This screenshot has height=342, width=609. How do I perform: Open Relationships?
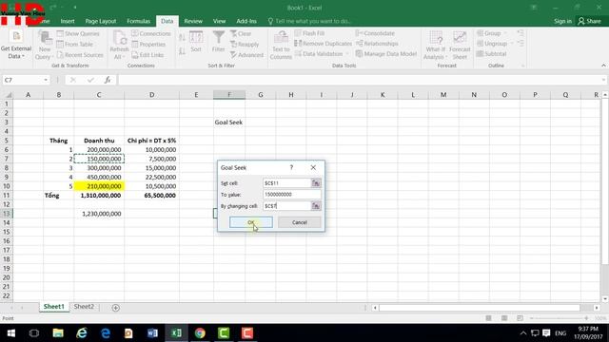377,44
